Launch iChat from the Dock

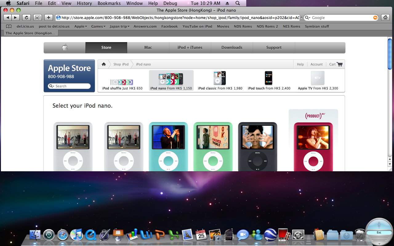(x=243, y=235)
